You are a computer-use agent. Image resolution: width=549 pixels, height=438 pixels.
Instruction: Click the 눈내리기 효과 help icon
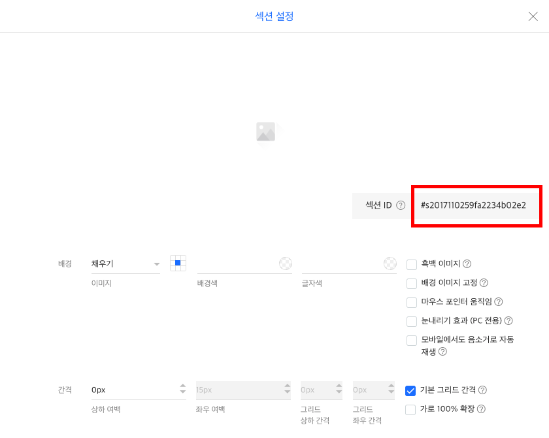point(508,321)
